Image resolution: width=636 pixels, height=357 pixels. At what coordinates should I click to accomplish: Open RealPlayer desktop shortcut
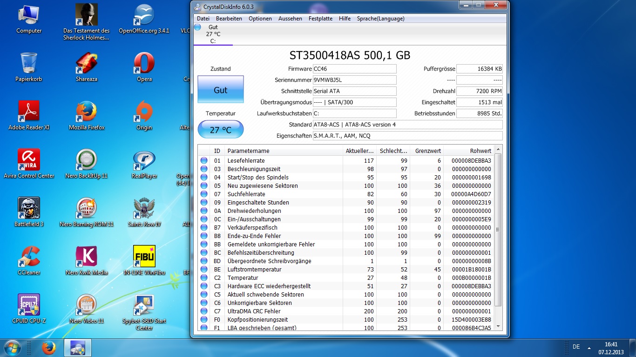(x=144, y=164)
